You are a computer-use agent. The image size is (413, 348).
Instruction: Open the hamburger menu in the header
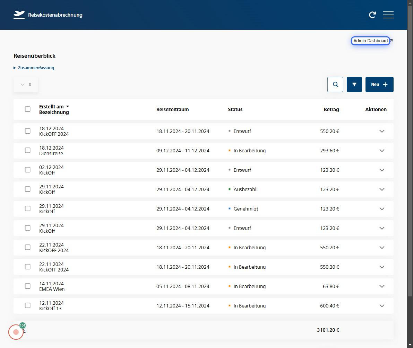click(x=388, y=15)
